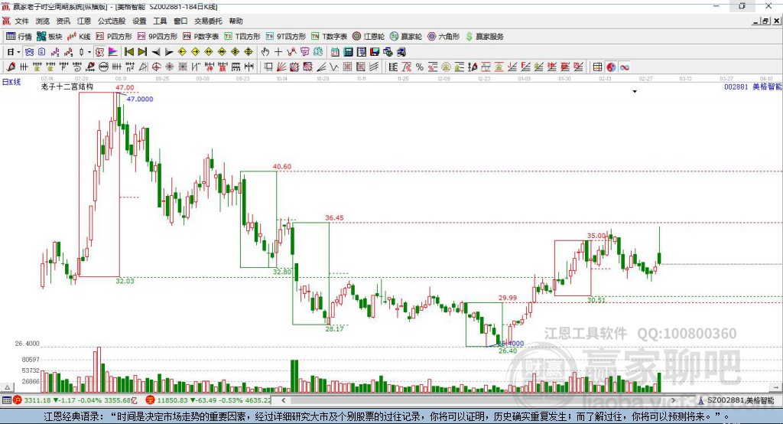Click the 11850.83 Shenzhen index status entry
This screenshot has height=424, width=783.
pos(209,400)
